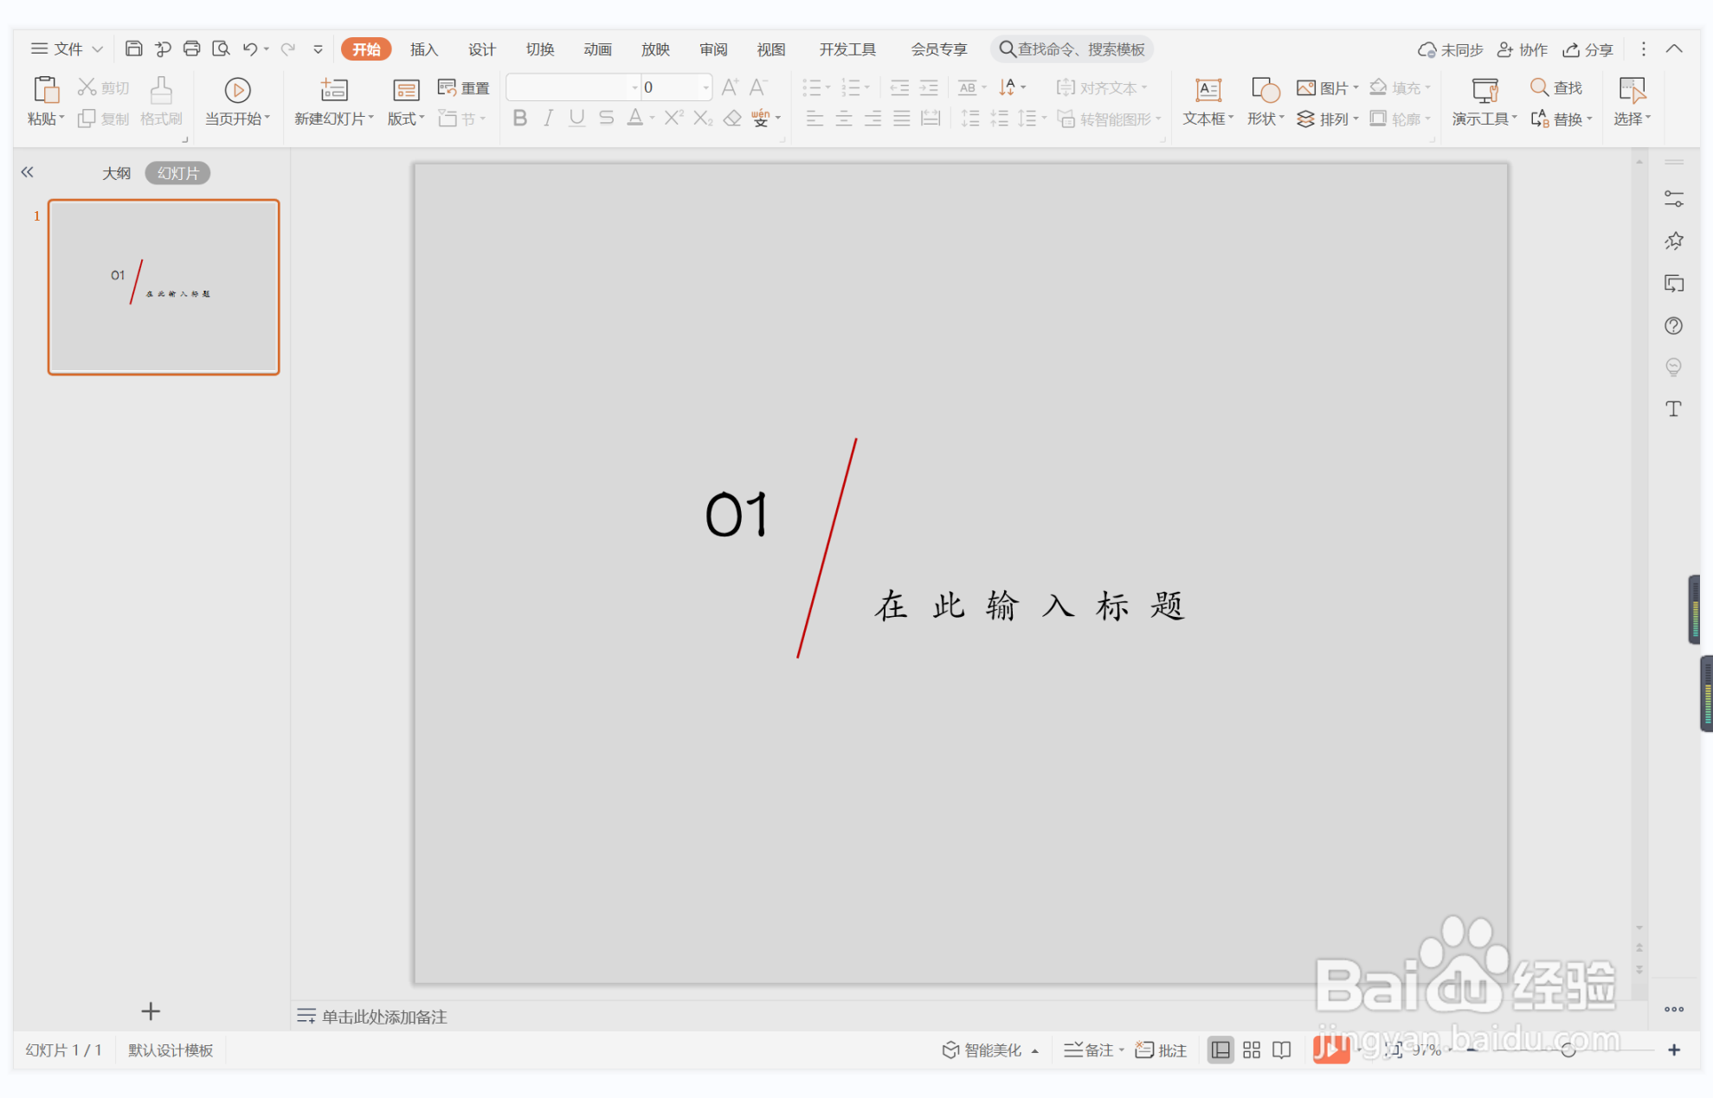The height and width of the screenshot is (1098, 1713).
Task: Toggle italic formatting
Action: (x=548, y=119)
